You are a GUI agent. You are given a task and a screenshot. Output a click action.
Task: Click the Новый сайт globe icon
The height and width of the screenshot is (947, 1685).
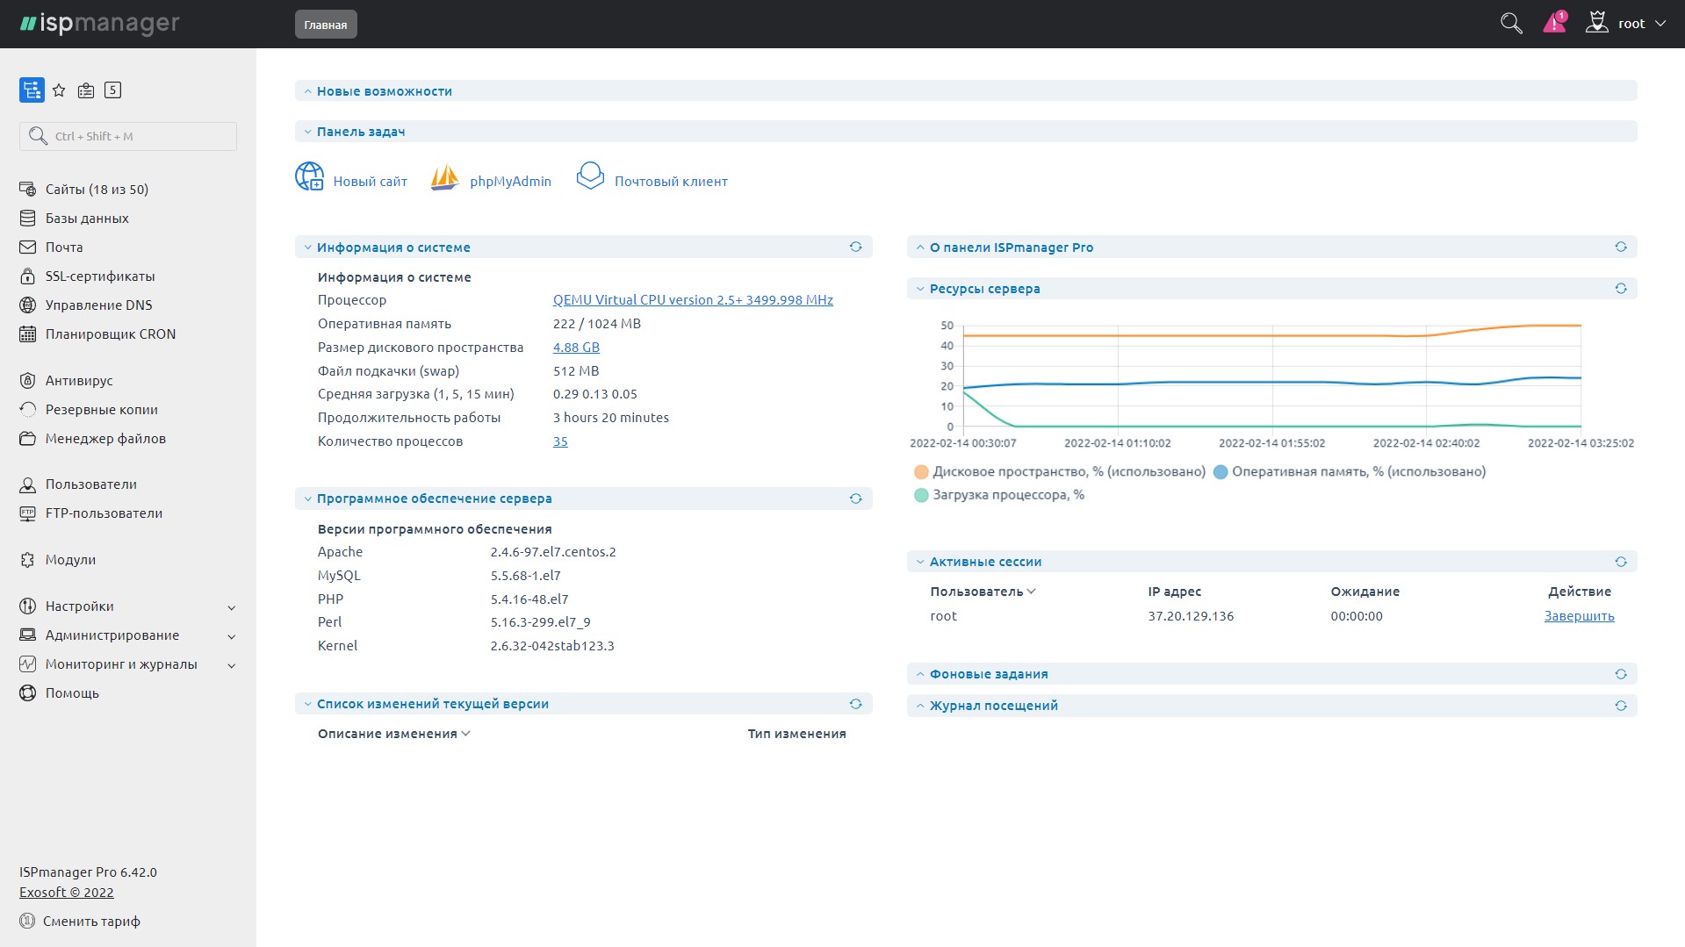(x=309, y=176)
